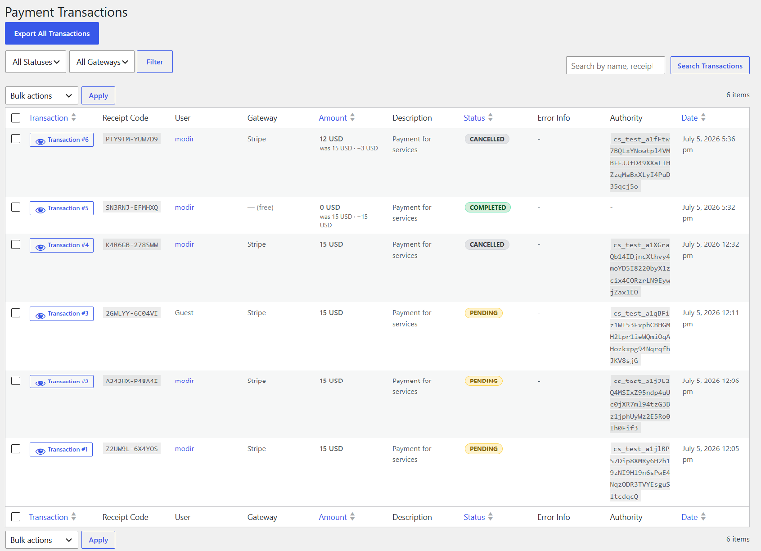Sort by Amount using header link
Viewport: 761px width, 551px height.
point(333,118)
